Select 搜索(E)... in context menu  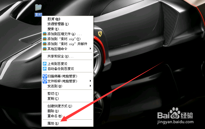pos(68,29)
